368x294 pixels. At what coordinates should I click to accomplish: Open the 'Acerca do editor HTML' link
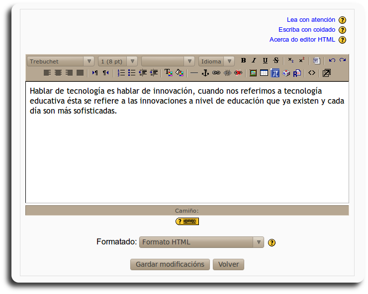302,40
